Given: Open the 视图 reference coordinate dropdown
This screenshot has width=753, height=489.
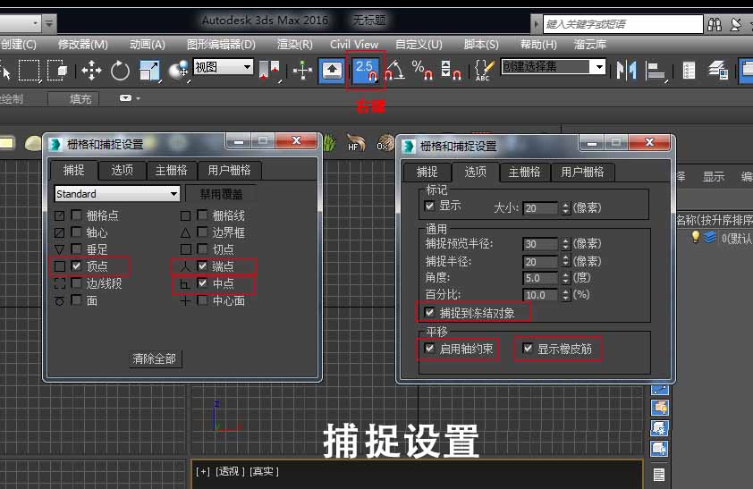Looking at the screenshot, I should click(223, 67).
